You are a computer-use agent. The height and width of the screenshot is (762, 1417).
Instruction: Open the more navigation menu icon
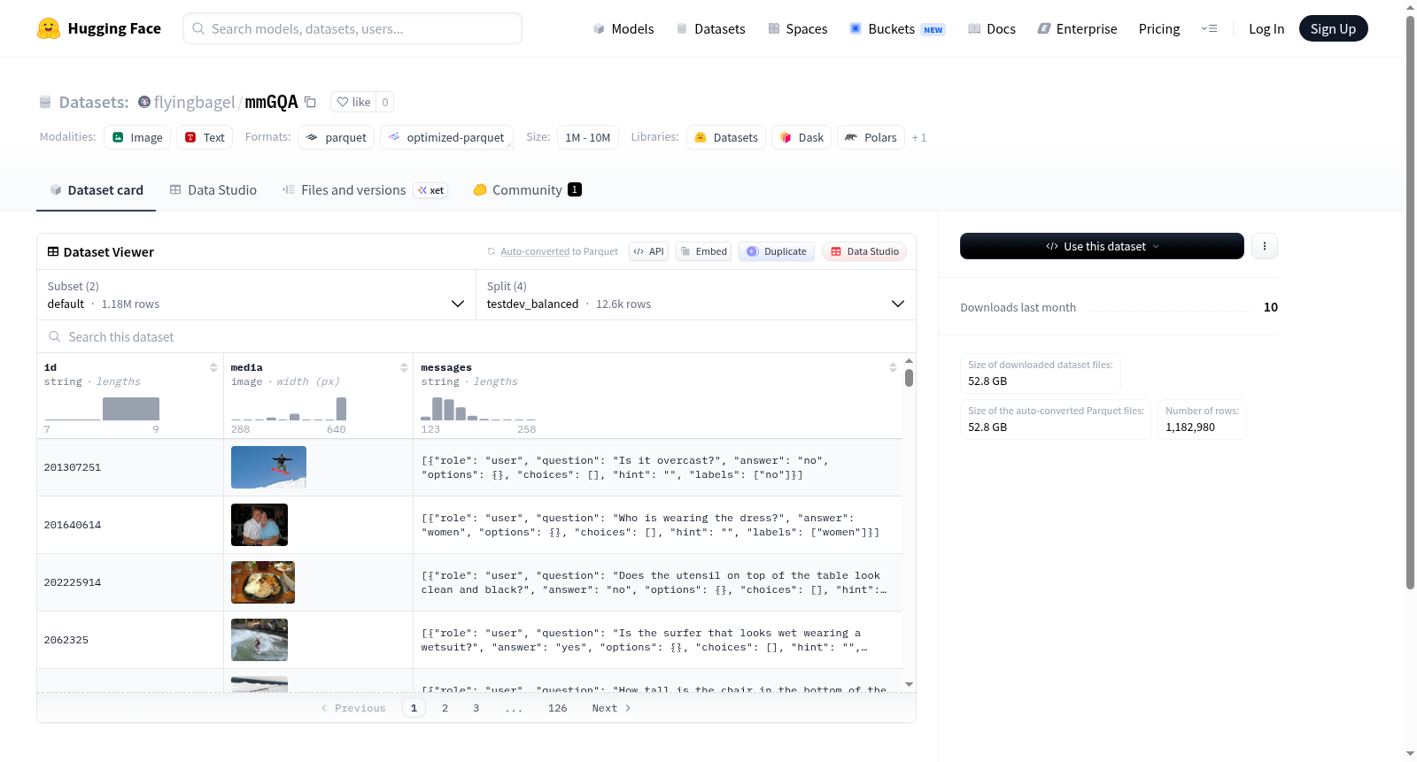tap(1209, 28)
